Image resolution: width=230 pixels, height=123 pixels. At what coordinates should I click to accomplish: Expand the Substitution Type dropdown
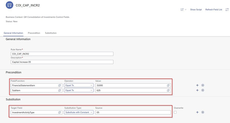(79, 112)
